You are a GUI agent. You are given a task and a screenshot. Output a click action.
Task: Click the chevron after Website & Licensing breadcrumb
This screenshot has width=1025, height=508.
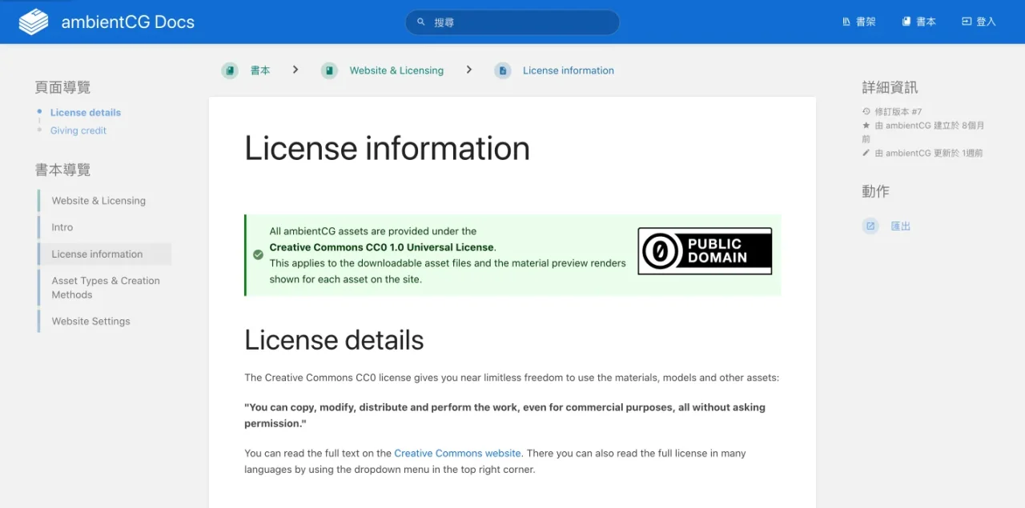469,70
